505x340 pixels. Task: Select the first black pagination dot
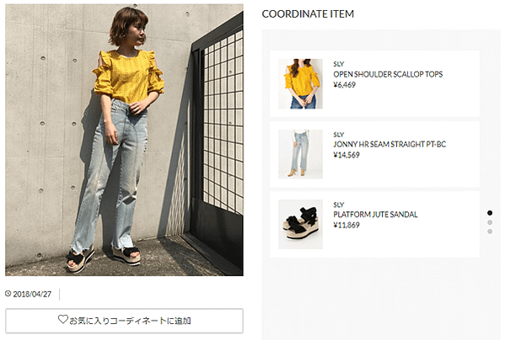490,213
